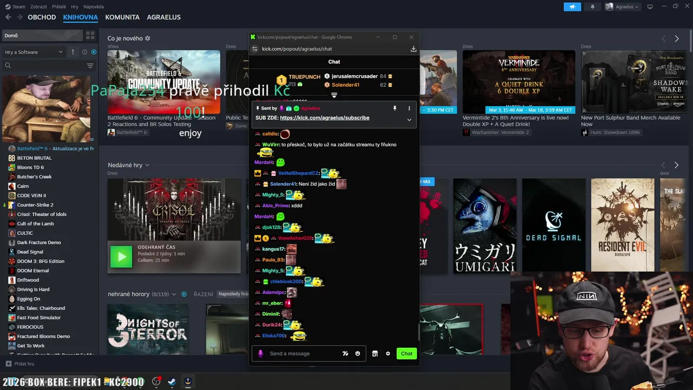693x390 pixels.
Task: Open Co je nového settings gear
Action: point(148,38)
